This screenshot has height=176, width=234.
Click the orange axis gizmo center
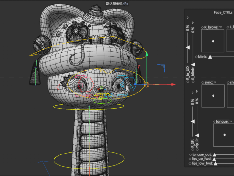pos(147,85)
